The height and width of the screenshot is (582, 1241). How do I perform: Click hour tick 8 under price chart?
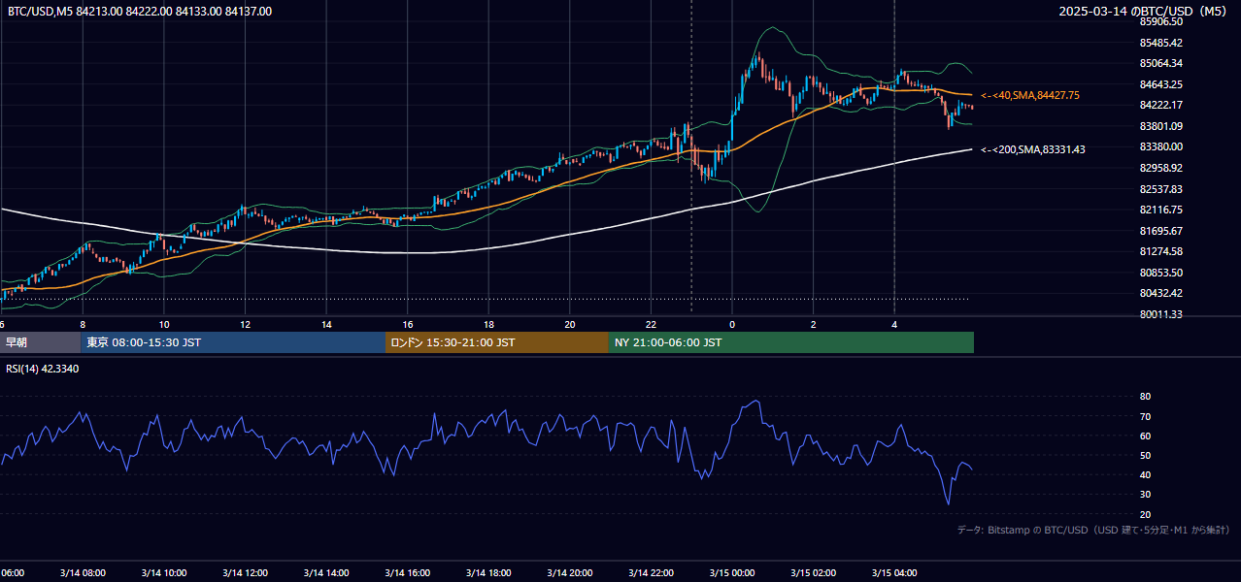(83, 324)
